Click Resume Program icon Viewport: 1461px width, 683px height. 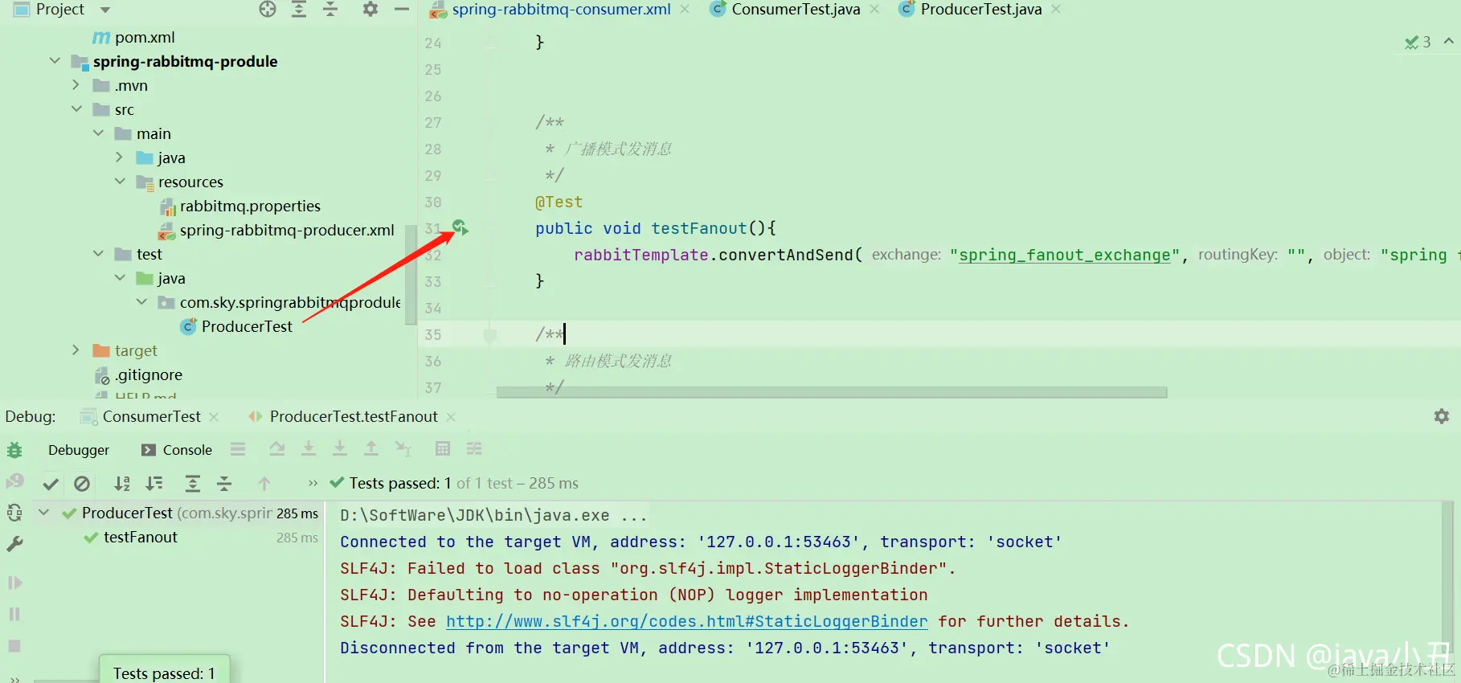14,583
